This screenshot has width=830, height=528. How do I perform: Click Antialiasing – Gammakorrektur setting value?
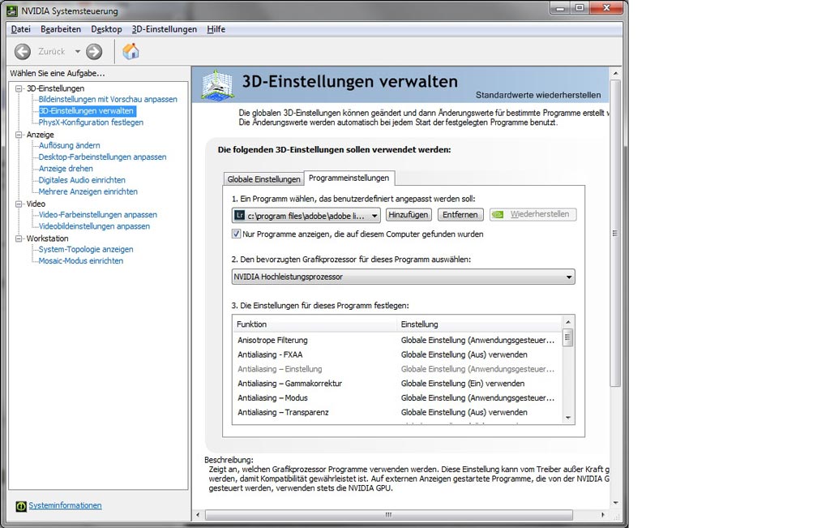[x=463, y=384]
